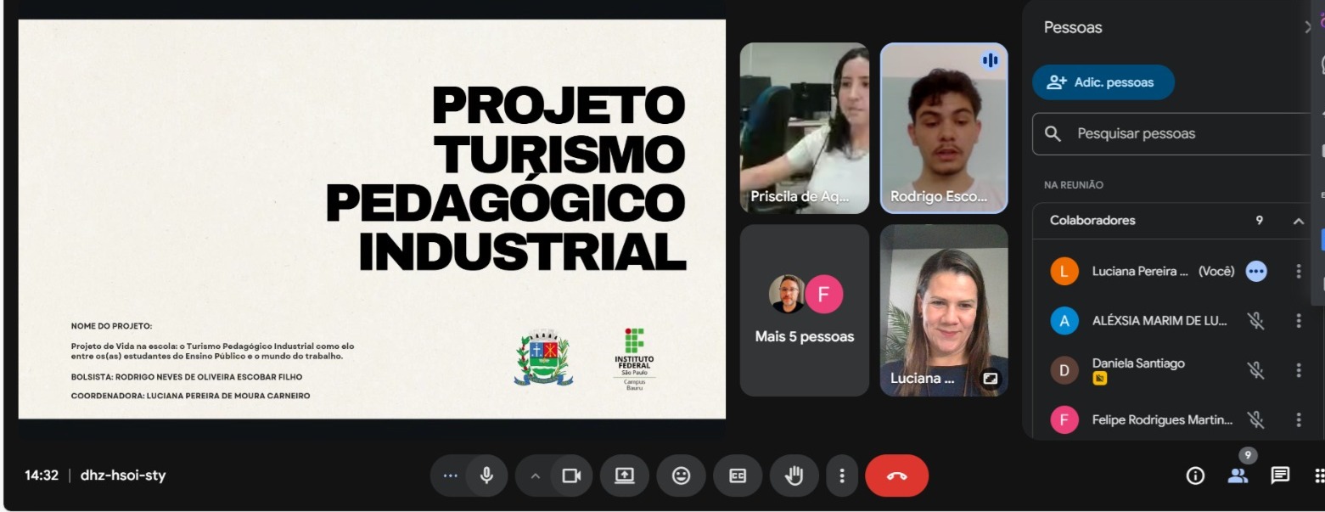The width and height of the screenshot is (1325, 512).
Task: Collapse the Colaboradores list
Action: (x=1298, y=221)
